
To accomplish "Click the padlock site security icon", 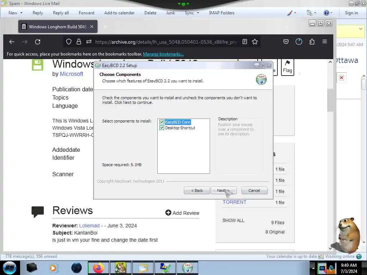I will click(78, 42).
